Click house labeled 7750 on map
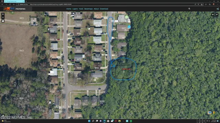The width and height of the screenshot is (220, 123). 54,72
